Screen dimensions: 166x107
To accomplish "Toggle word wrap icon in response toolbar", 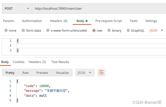I will tap(101, 73).
